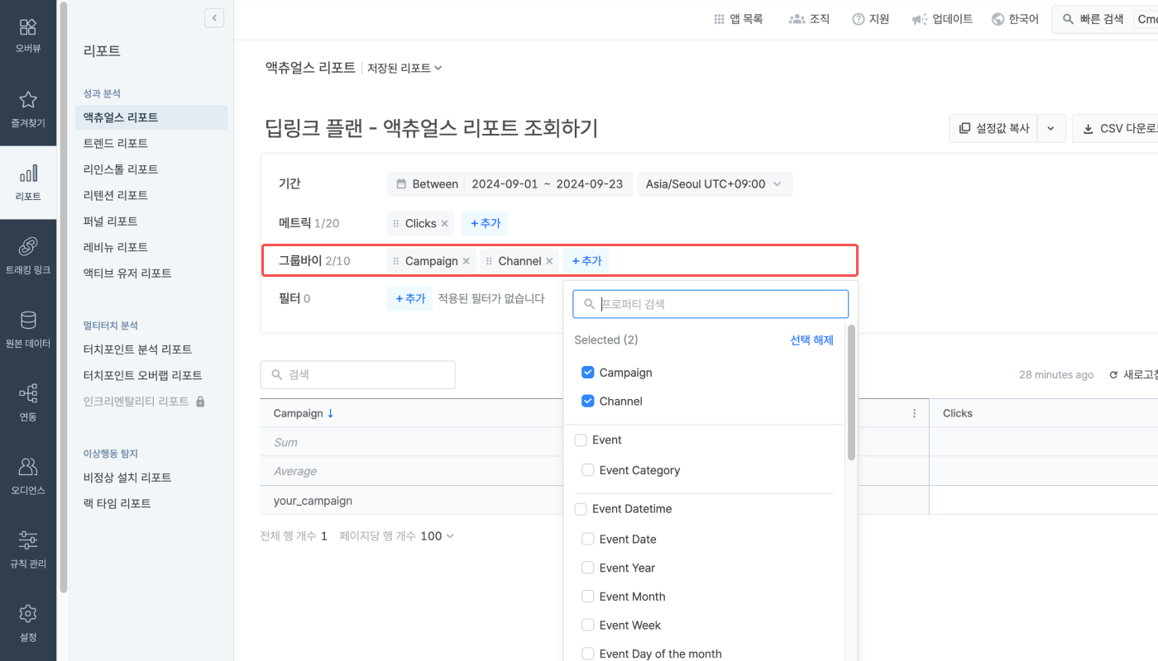Check the Event checkbox
1158x661 pixels.
pyautogui.click(x=581, y=440)
